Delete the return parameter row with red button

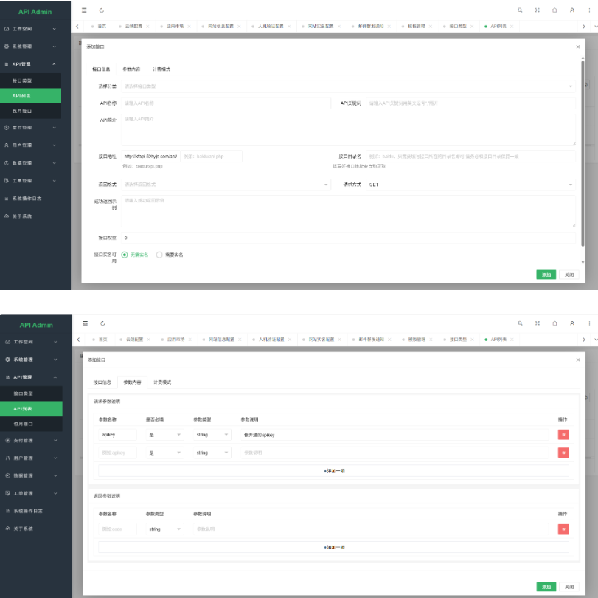pos(563,529)
